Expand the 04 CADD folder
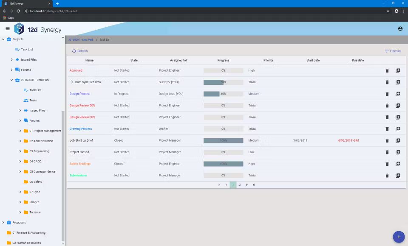The height and width of the screenshot is (246, 408). (x=20, y=161)
